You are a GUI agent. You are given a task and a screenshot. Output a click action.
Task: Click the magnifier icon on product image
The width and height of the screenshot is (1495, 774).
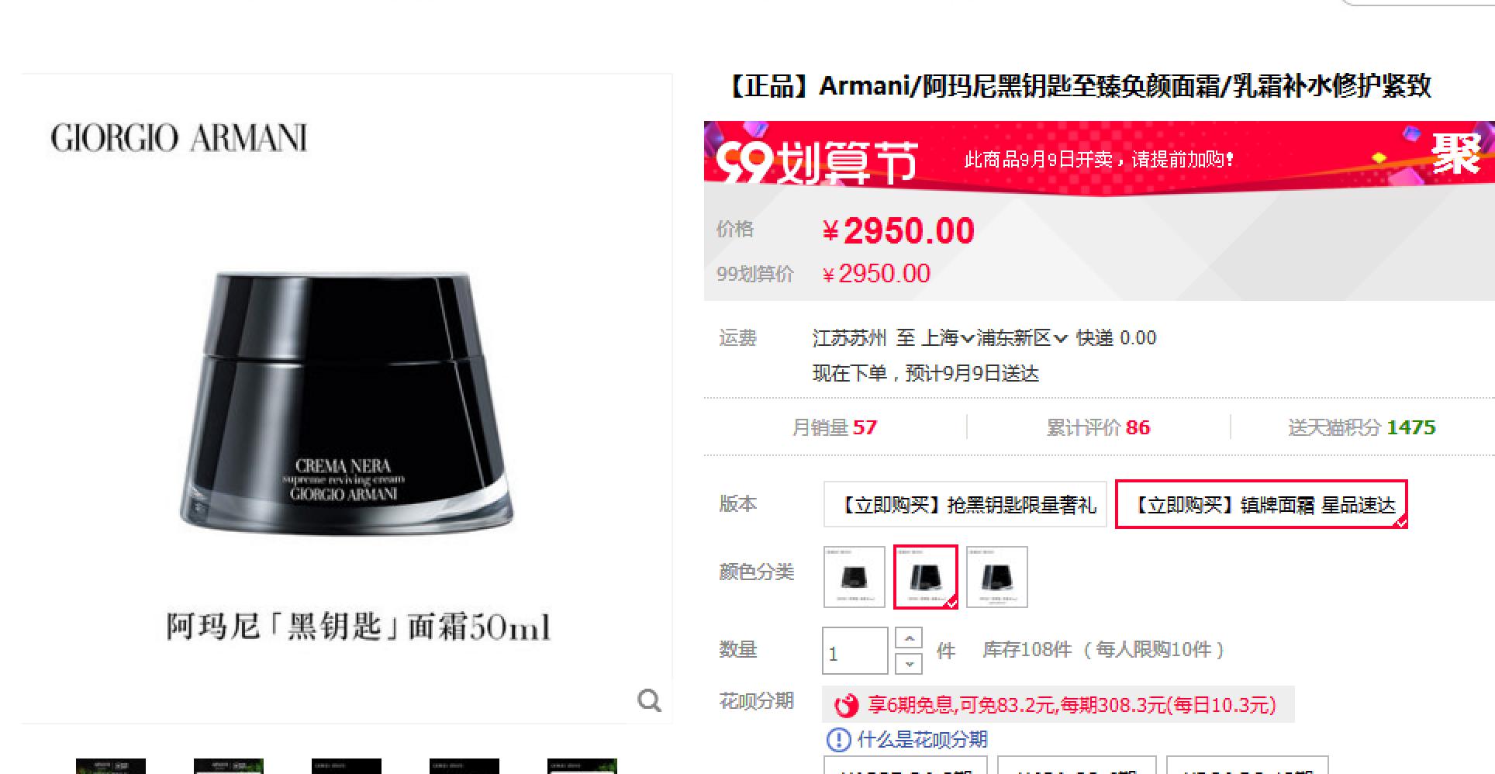click(649, 700)
